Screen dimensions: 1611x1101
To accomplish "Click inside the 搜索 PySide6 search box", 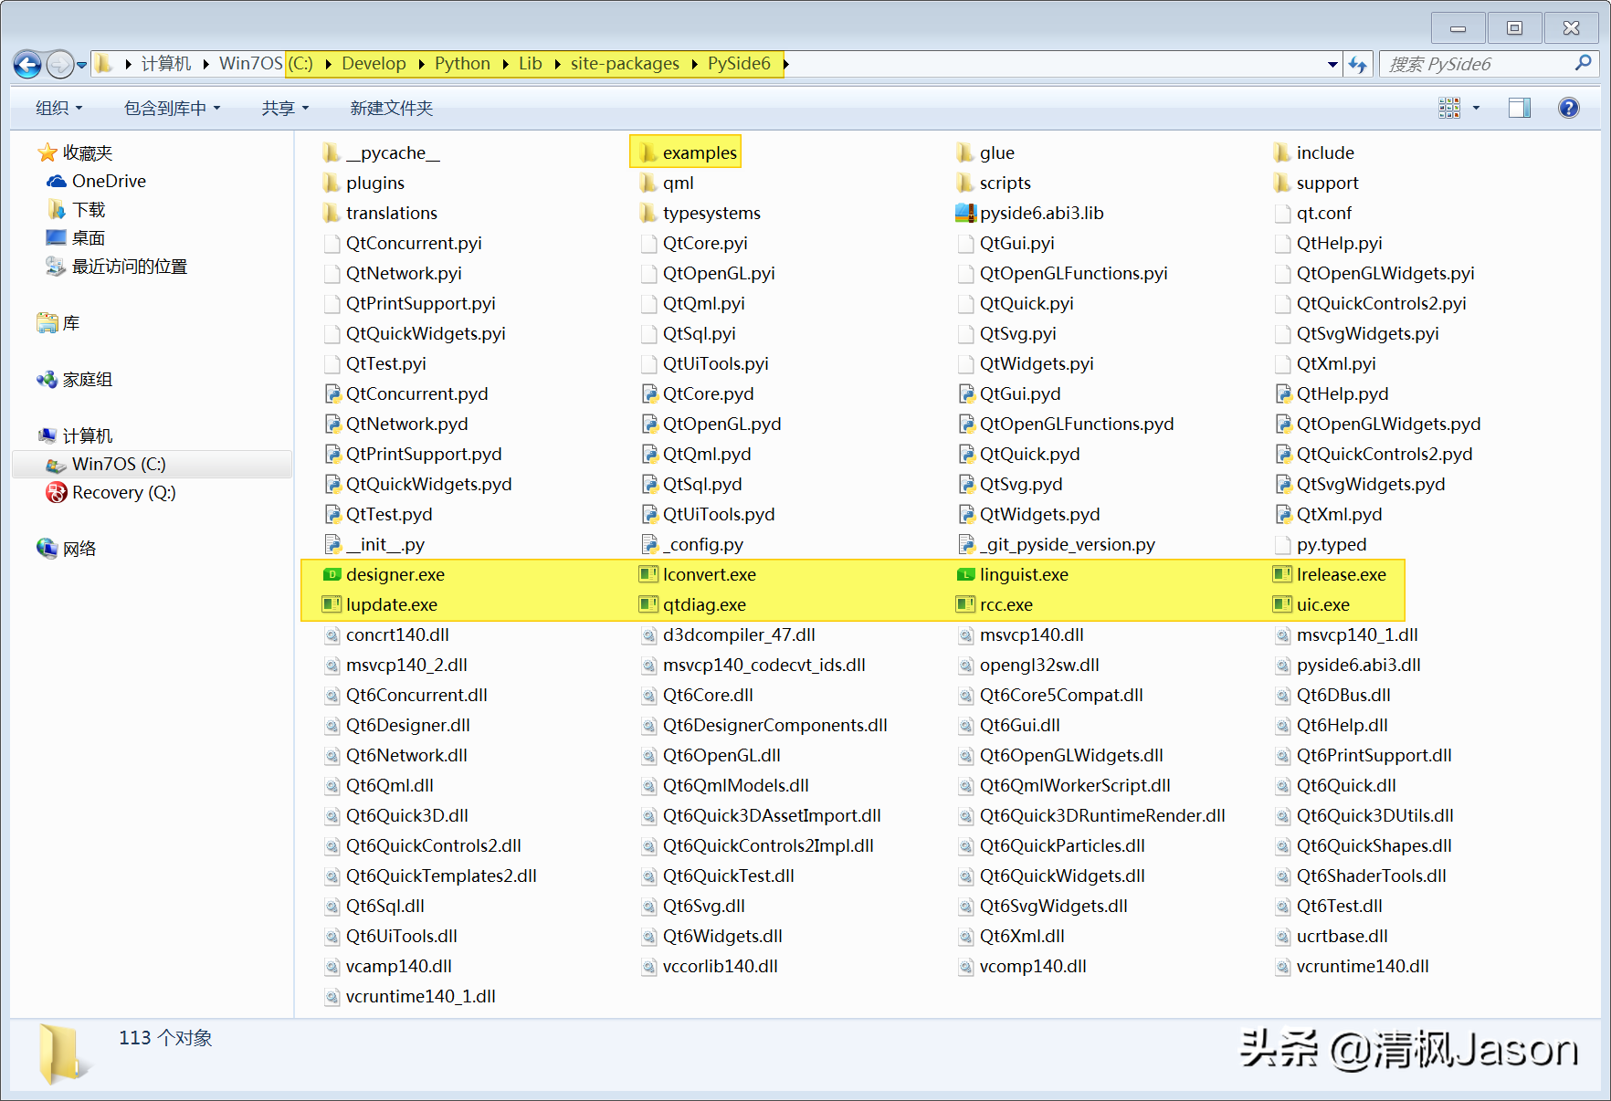I will coord(1479,63).
